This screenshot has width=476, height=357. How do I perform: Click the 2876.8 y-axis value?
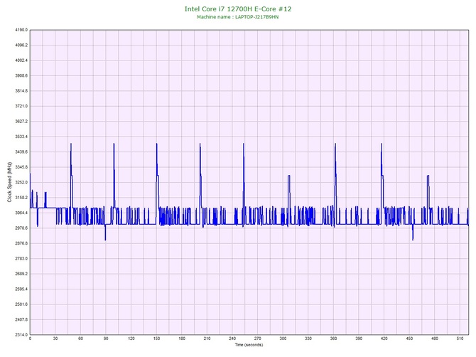[21, 243]
